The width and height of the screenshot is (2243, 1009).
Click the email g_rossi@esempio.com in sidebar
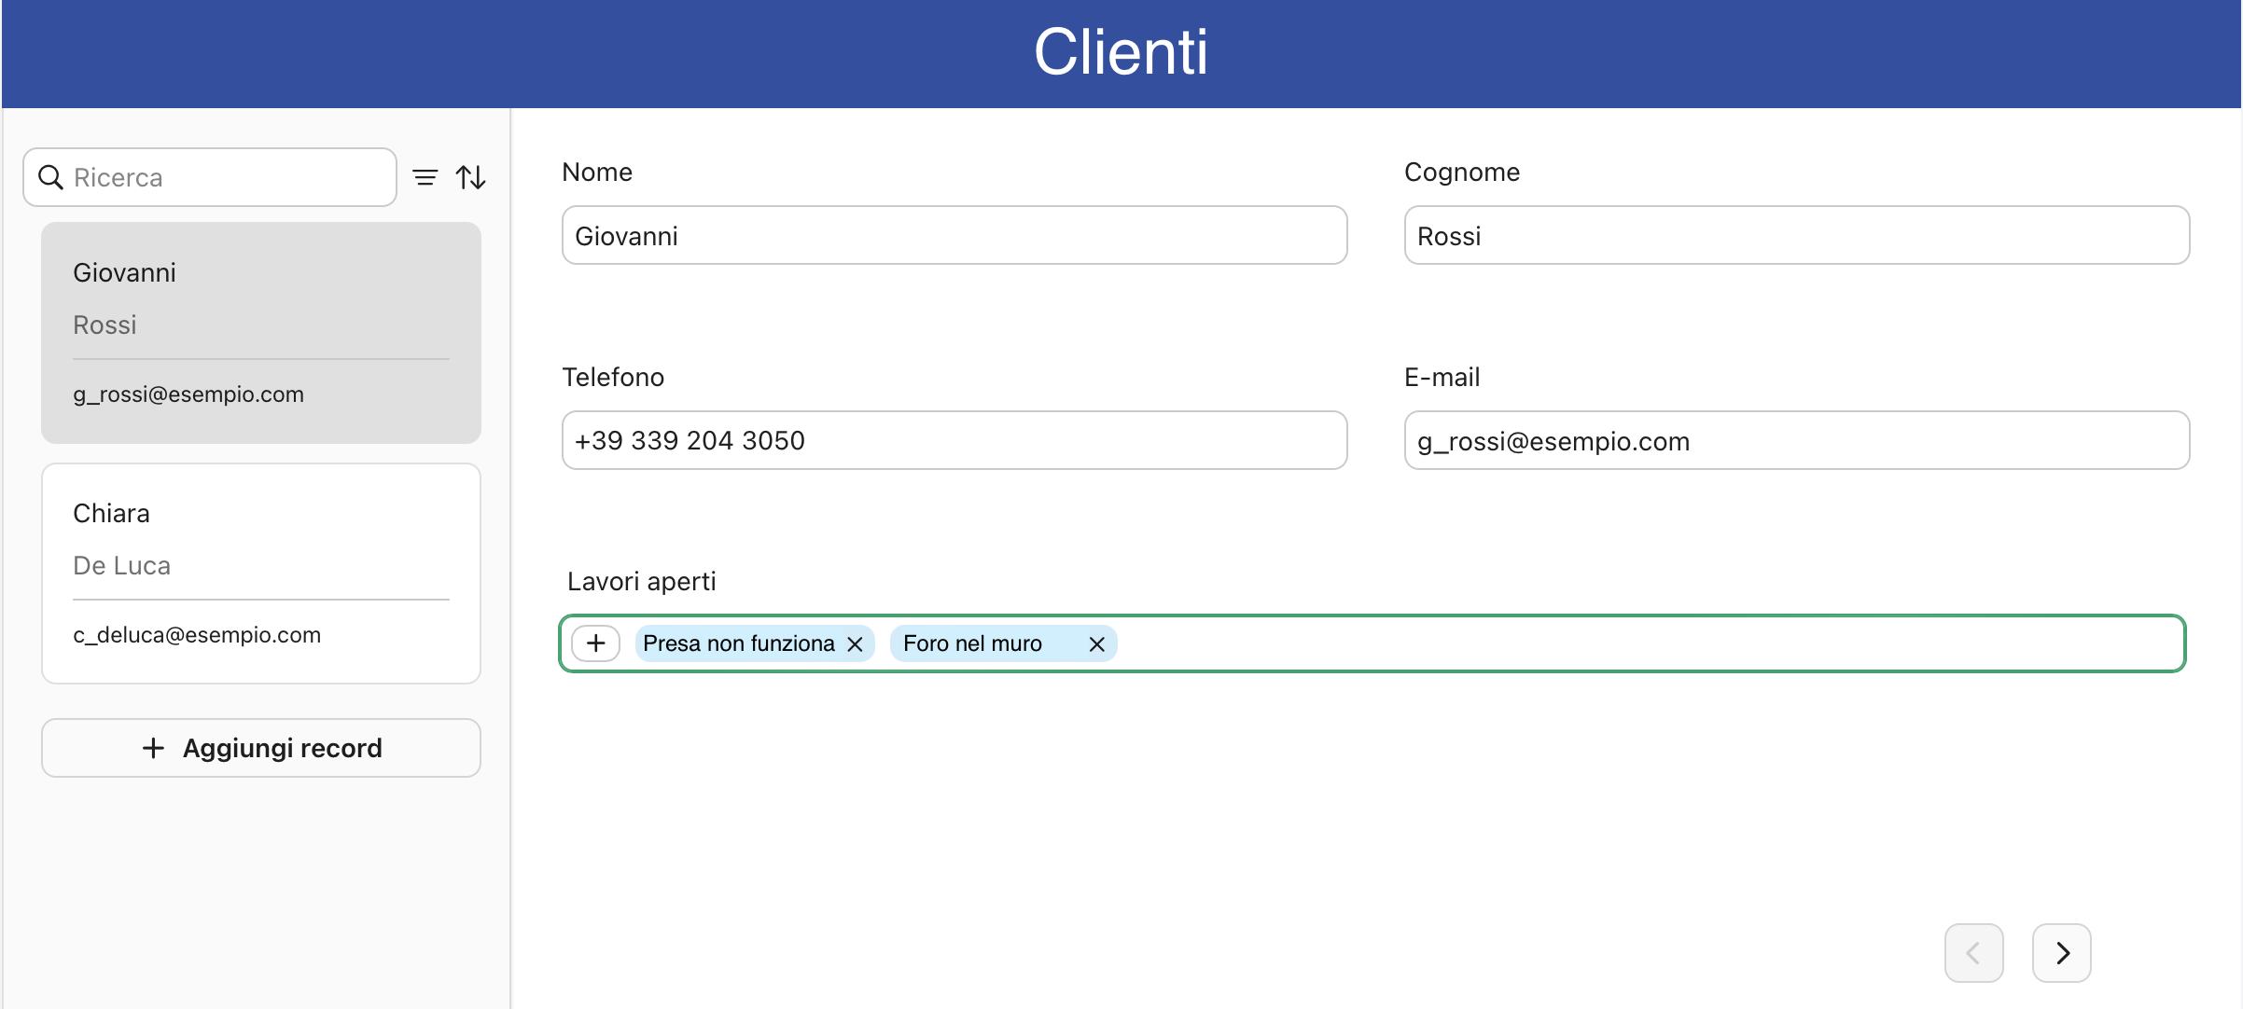click(188, 394)
